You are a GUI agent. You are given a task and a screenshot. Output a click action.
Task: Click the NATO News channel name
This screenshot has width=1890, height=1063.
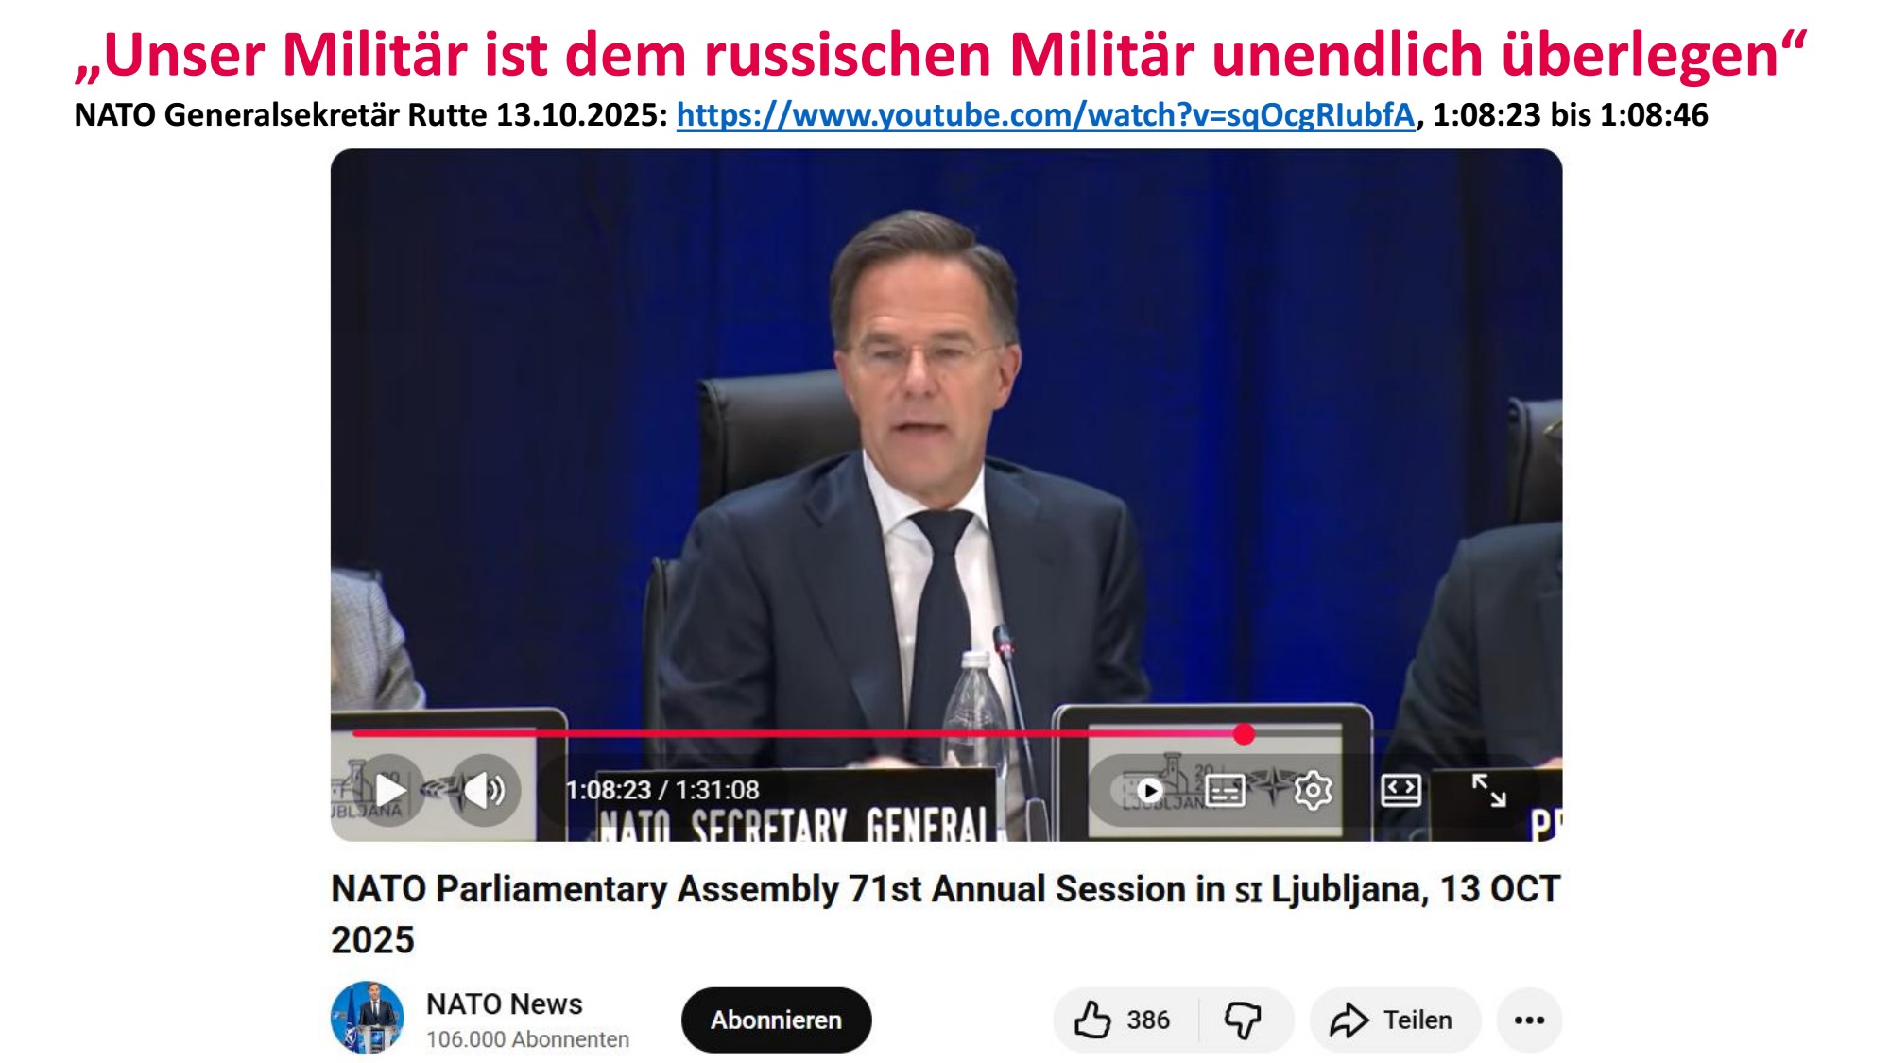(504, 1003)
